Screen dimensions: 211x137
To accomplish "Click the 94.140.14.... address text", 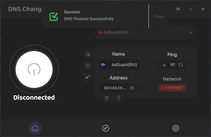I will (x=115, y=88).
